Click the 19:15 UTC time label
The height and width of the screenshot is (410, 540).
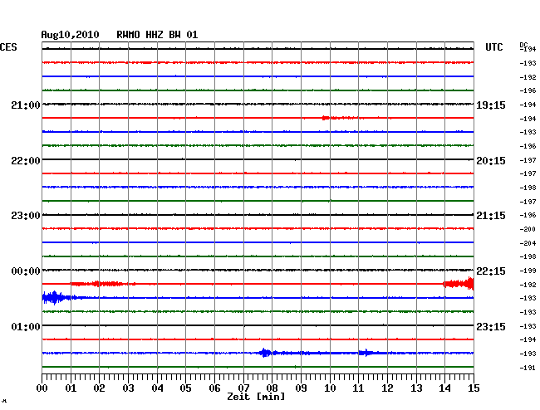point(491,105)
